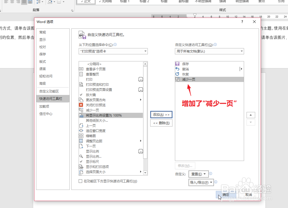Select the 调整页边距 icon

[x=81, y=141]
